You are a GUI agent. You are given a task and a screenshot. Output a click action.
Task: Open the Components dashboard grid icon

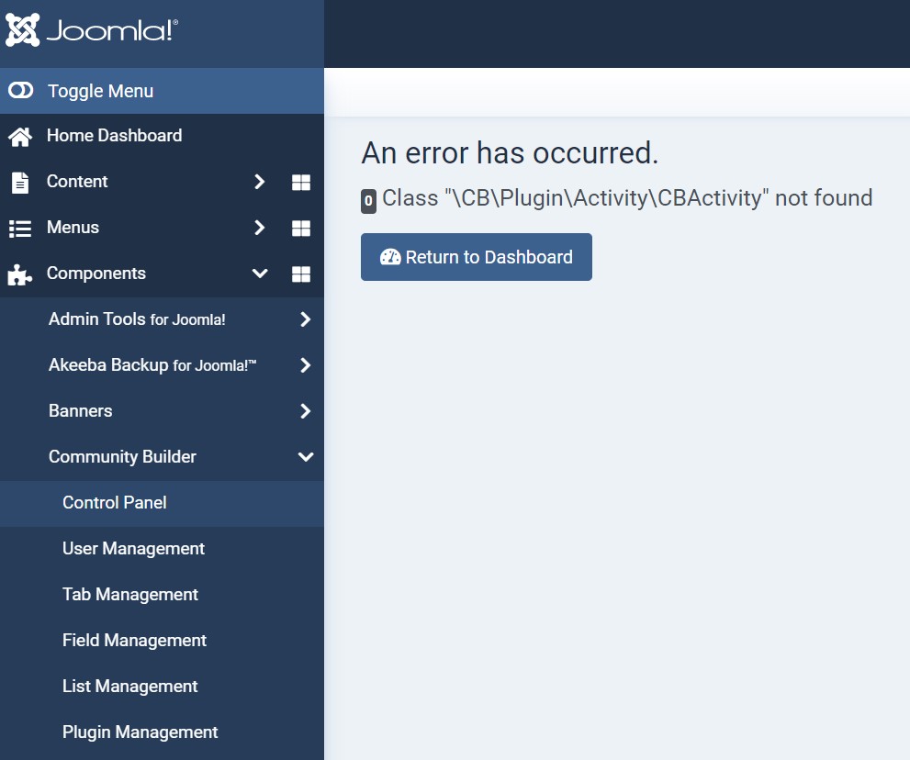tap(300, 274)
